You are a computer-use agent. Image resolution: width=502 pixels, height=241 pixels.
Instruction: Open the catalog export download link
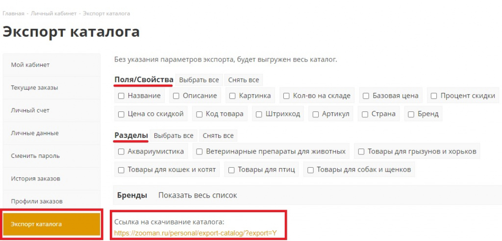pyautogui.click(x=195, y=233)
